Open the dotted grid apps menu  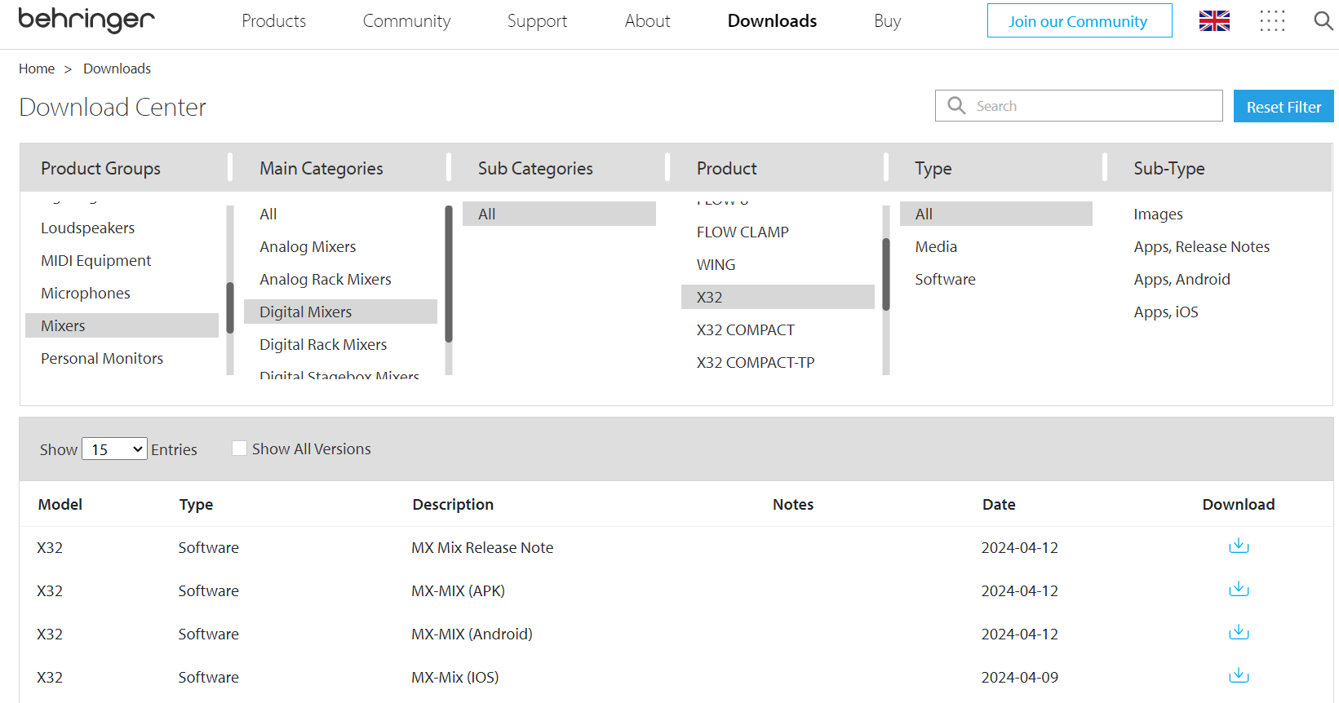pos(1271,21)
